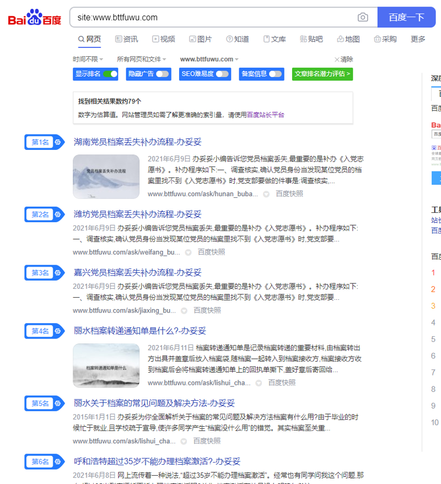Click the 第1名 rank badge icon
The height and width of the screenshot is (484, 441).
pyautogui.click(x=45, y=142)
